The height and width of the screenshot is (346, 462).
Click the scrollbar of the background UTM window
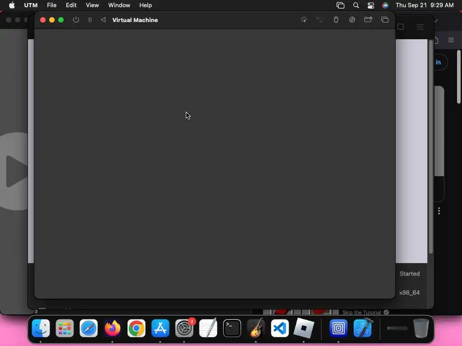coord(431,146)
